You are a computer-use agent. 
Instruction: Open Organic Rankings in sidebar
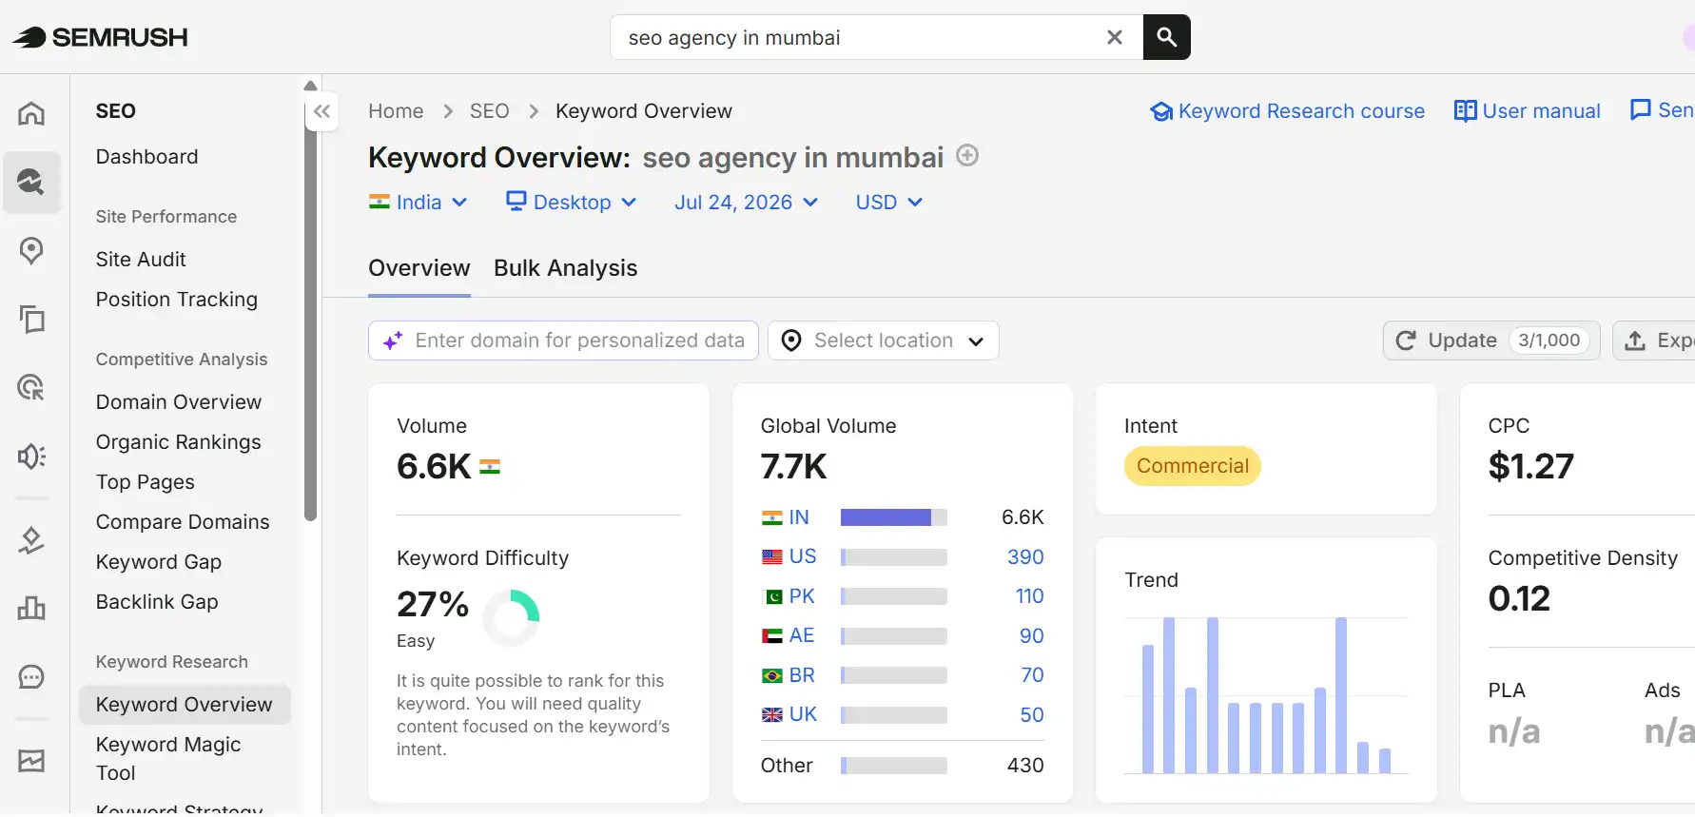179,442
